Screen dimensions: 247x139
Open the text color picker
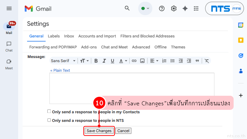[x=123, y=61]
